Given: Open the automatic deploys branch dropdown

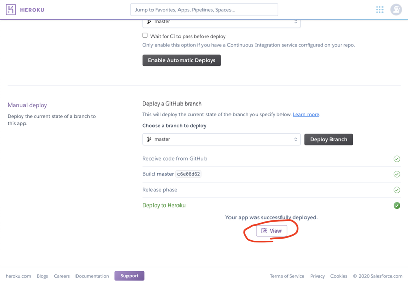Looking at the screenshot, I should [221, 23].
